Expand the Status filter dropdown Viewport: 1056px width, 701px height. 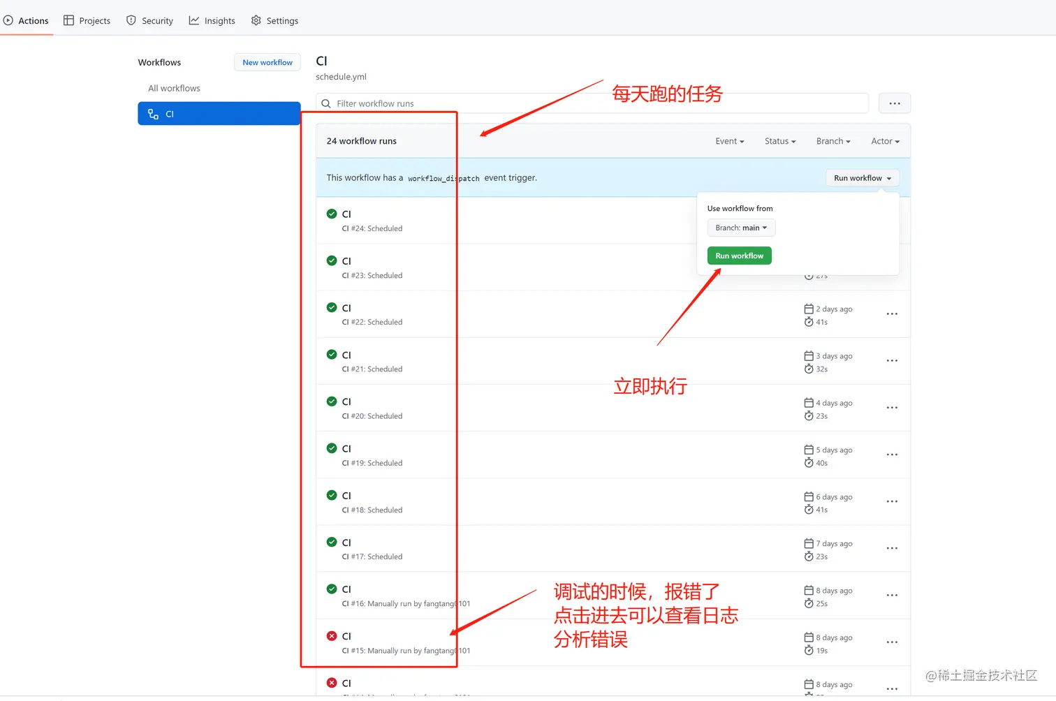point(780,141)
